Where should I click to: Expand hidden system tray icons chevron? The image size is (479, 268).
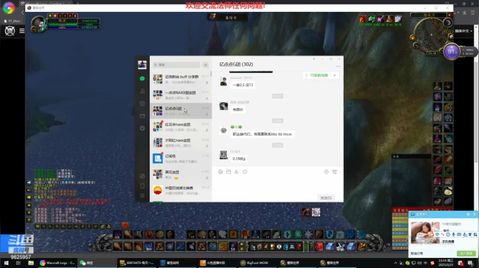point(395,263)
